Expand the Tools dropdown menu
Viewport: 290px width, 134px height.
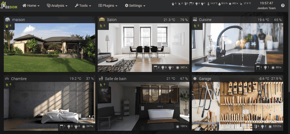pos(83,6)
